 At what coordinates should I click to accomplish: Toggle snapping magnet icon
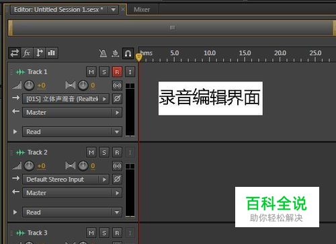[x=128, y=53]
